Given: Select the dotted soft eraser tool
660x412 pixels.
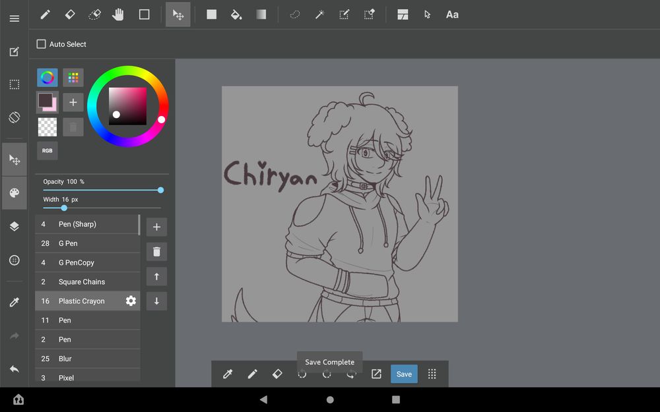Looking at the screenshot, I should tap(94, 15).
